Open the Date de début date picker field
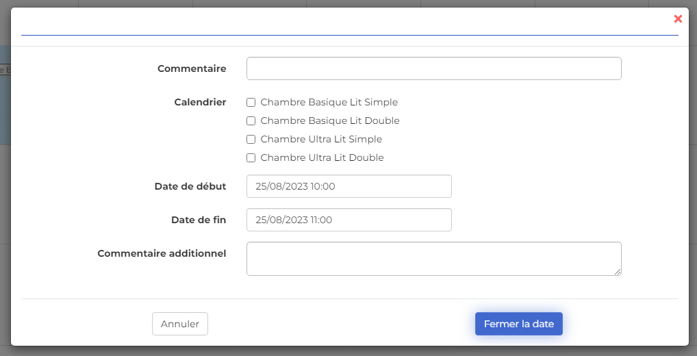697x356 pixels. [x=349, y=186]
